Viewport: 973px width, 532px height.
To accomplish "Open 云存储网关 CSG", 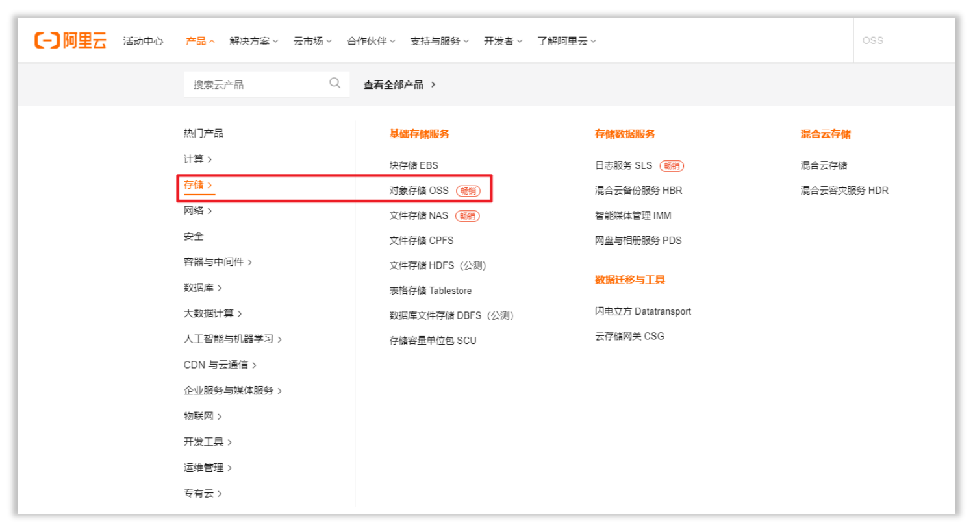I will [x=629, y=336].
